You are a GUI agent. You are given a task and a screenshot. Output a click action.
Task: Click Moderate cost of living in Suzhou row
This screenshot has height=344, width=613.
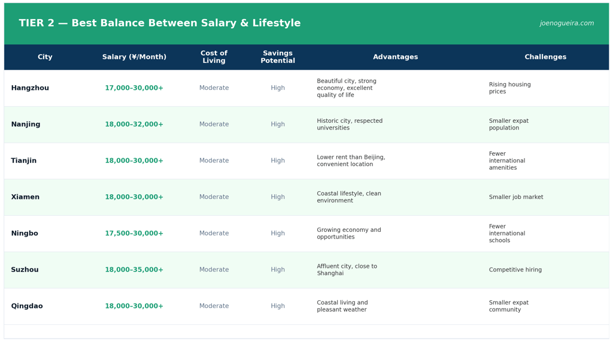click(214, 270)
